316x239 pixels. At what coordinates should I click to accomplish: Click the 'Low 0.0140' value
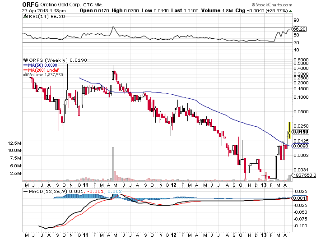155,10
